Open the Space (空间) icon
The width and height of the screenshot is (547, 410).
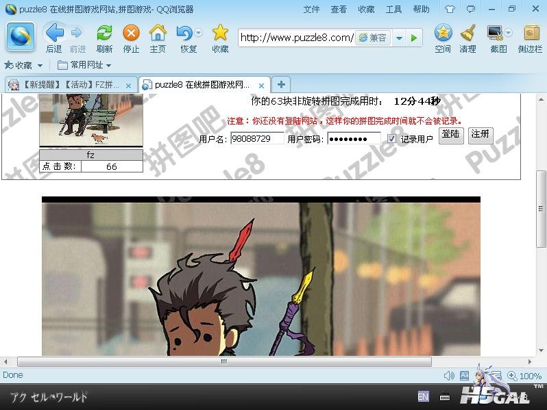click(x=443, y=33)
